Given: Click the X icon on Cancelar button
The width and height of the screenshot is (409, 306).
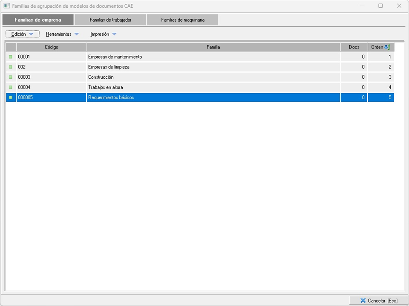Looking at the screenshot, I should 363,300.
